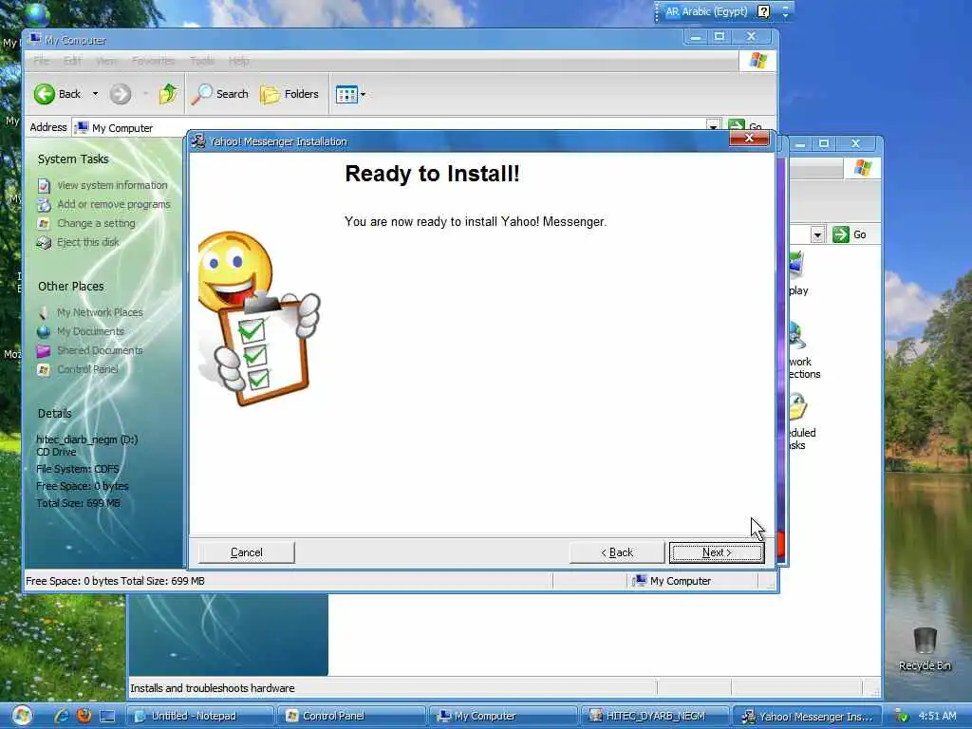Open My Network Places link
Screen dimensions: 972x729
click(x=100, y=312)
